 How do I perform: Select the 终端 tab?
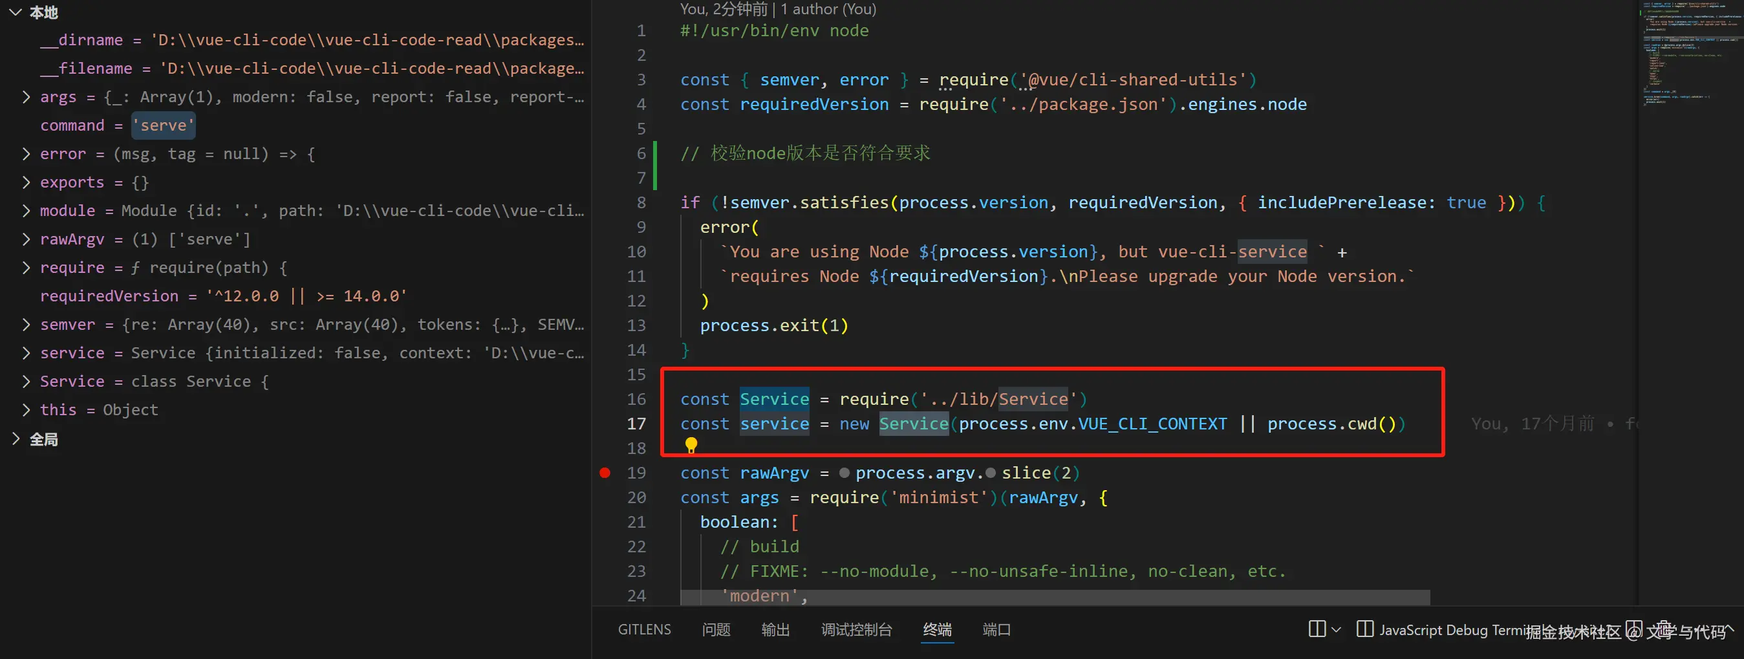coord(937,630)
